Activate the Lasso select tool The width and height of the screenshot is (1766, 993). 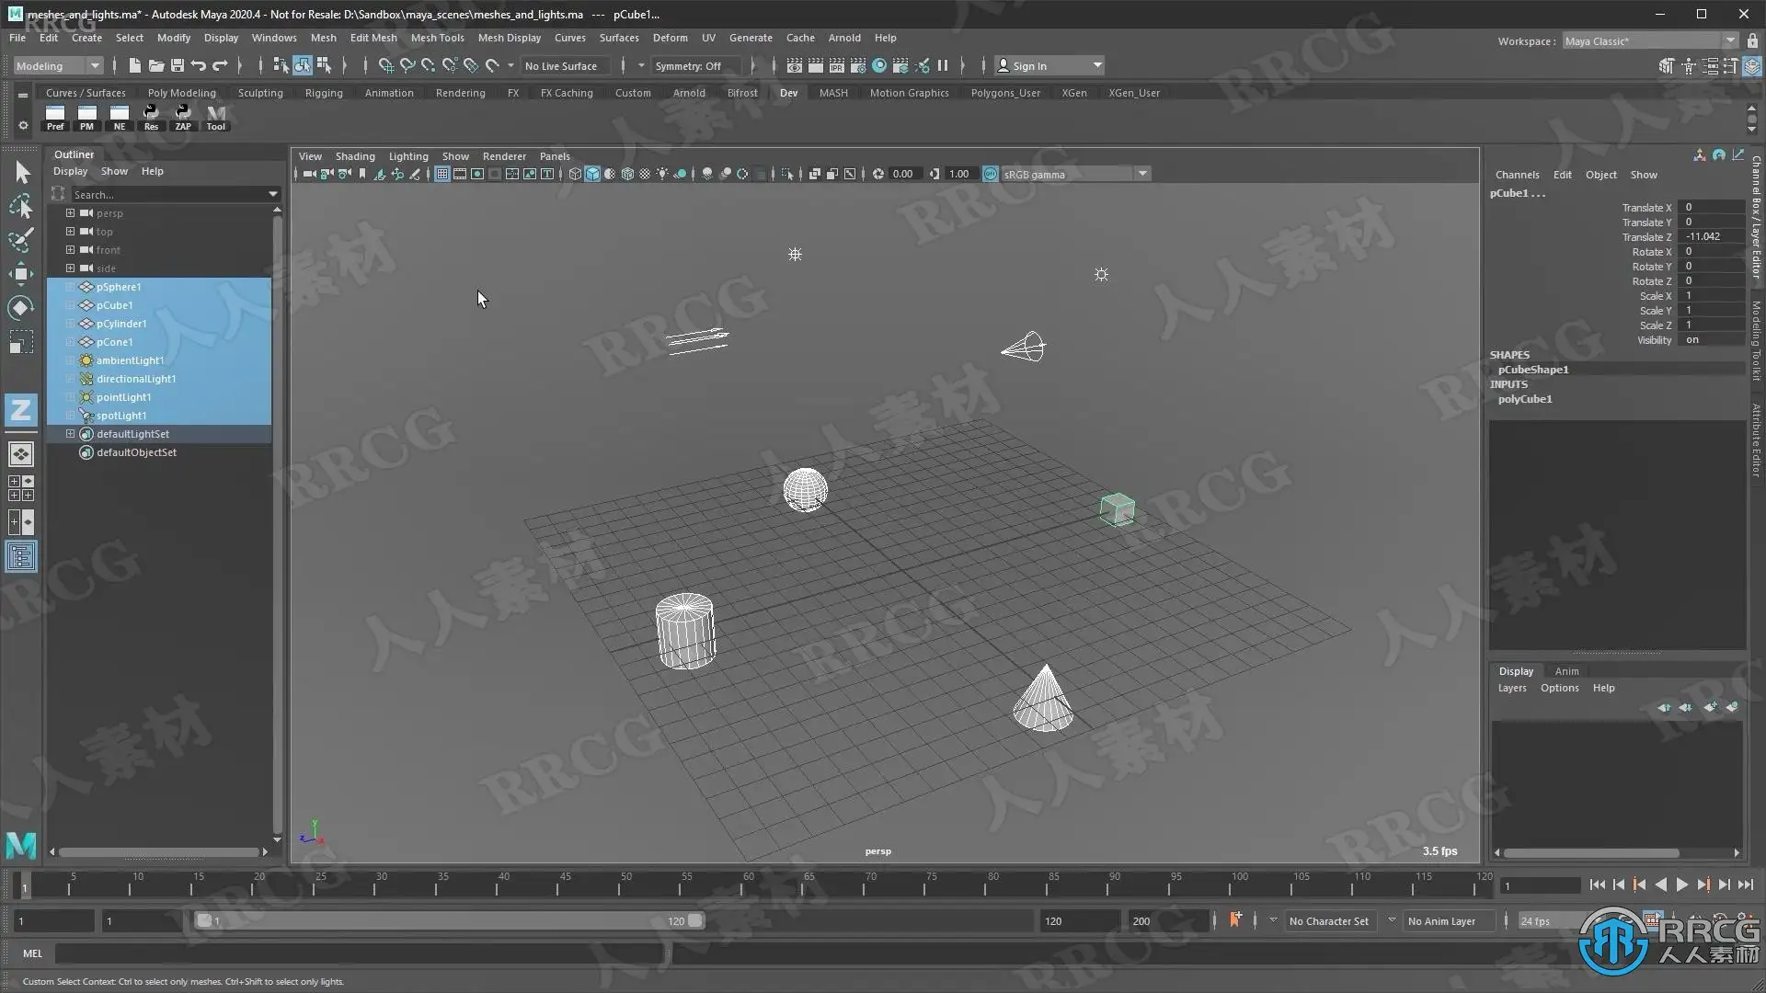pos(20,206)
